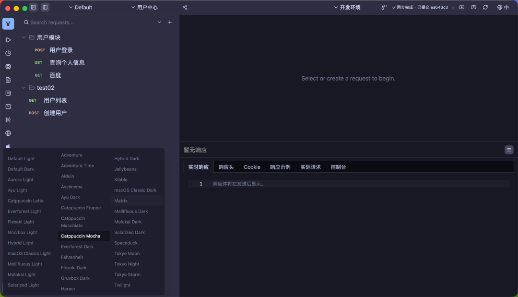Screen dimensions: 518x297
Task: Toggle panel layout icon next to sidebar toggle
Action: pos(45,7)
